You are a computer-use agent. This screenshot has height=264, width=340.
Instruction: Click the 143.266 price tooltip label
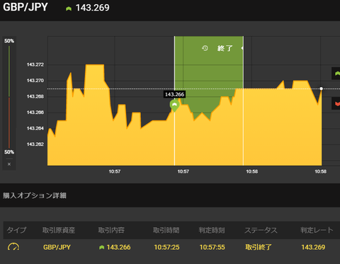174,94
